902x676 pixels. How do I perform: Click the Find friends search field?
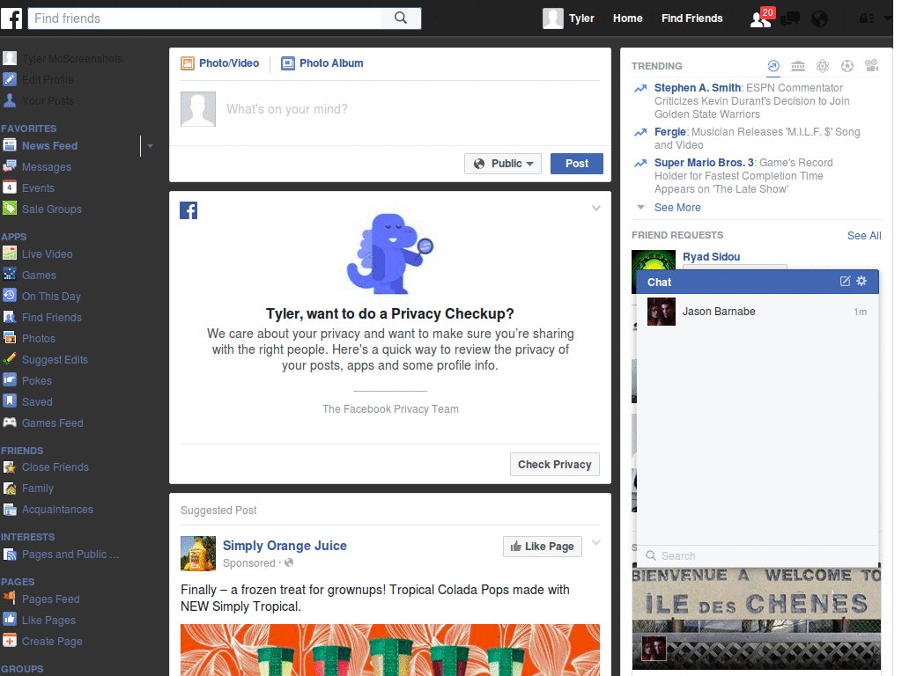coord(204,18)
